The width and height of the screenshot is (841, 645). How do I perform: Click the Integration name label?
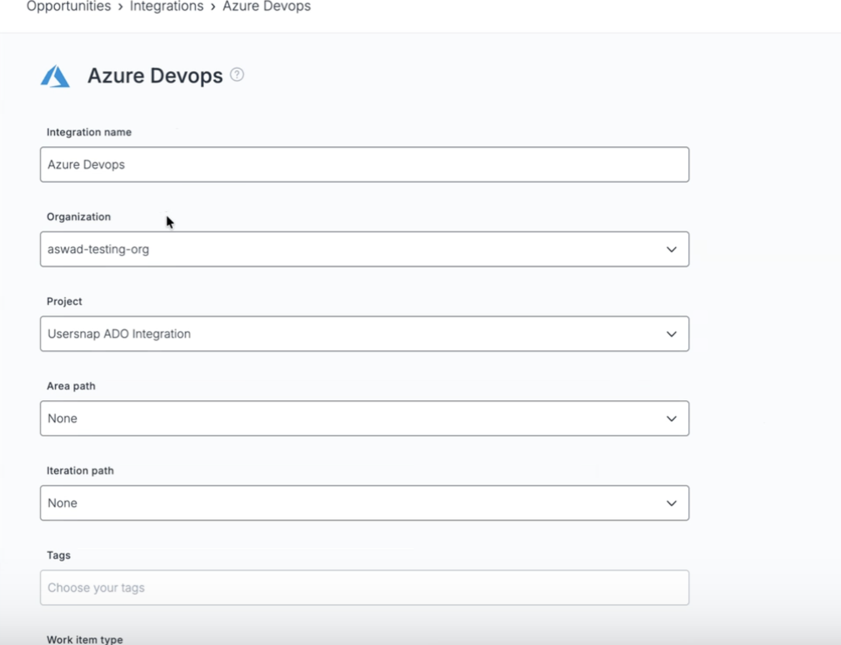click(x=89, y=132)
